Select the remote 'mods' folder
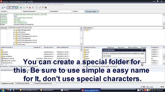The image size is (165, 92). [x=88, y=52]
